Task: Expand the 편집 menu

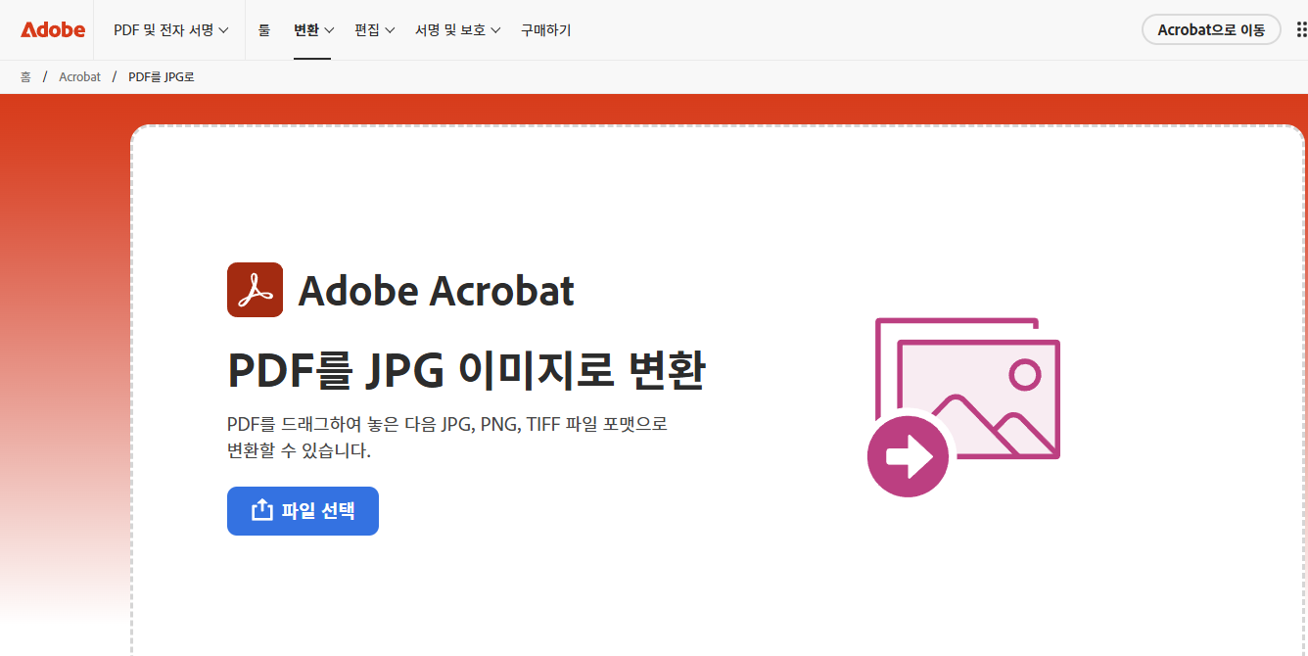Action: pyautogui.click(x=374, y=30)
